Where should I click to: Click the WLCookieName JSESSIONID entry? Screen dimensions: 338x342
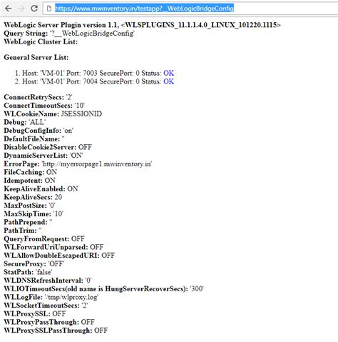tap(53, 114)
